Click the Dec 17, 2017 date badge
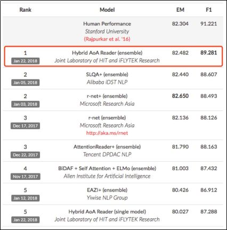The width and height of the screenshot is (227, 230). (26, 126)
